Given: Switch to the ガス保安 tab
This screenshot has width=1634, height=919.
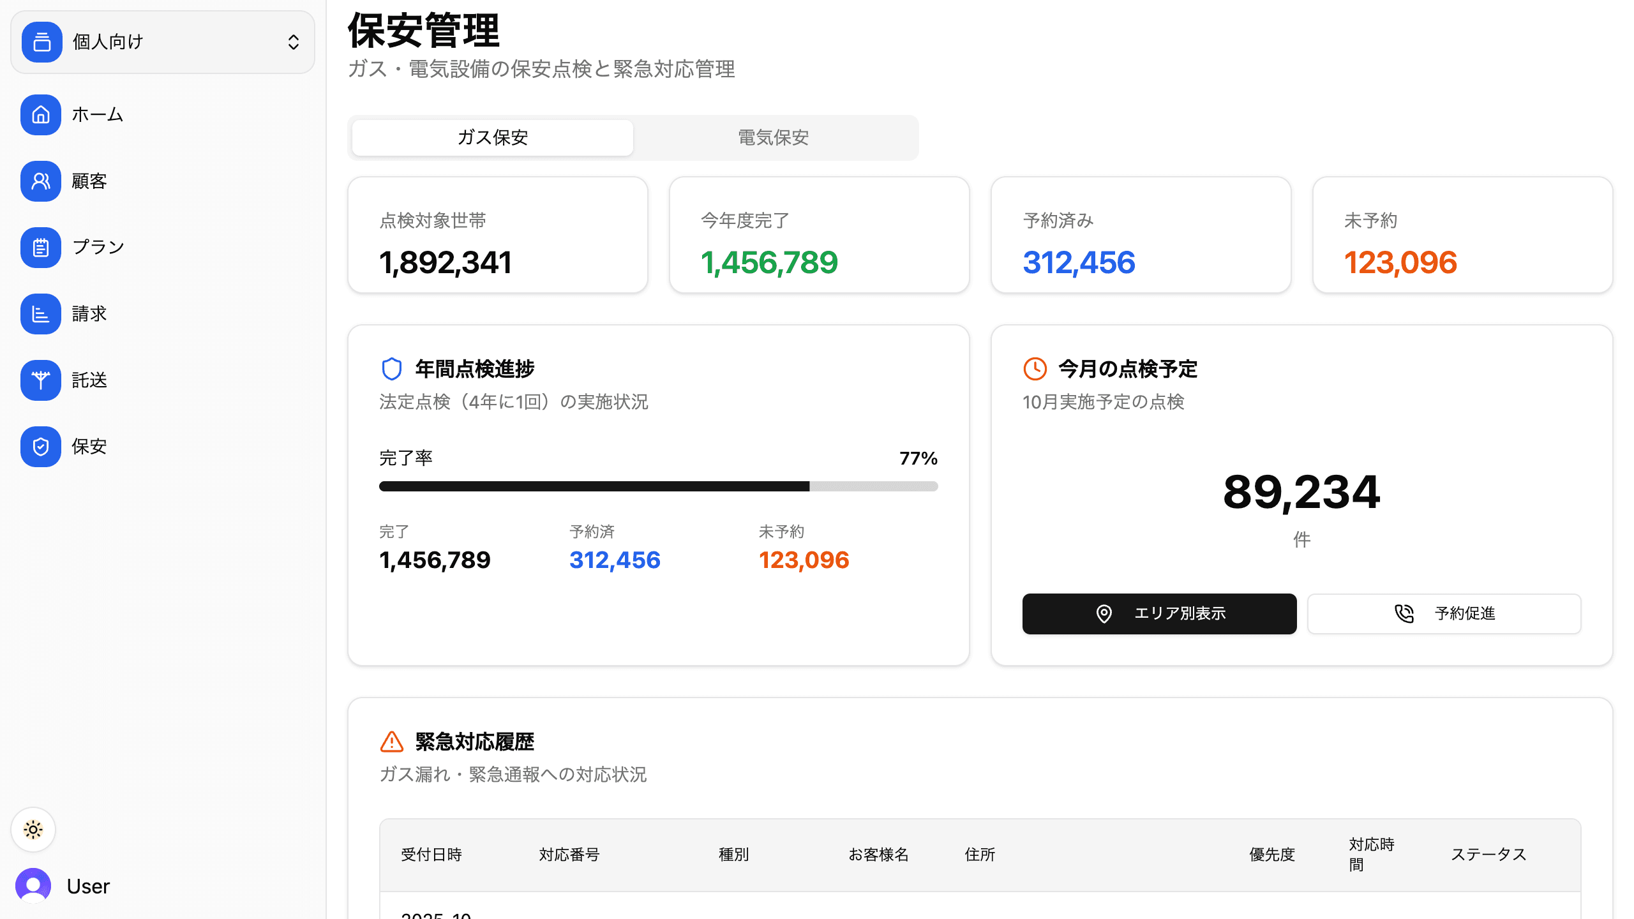Looking at the screenshot, I should point(492,138).
